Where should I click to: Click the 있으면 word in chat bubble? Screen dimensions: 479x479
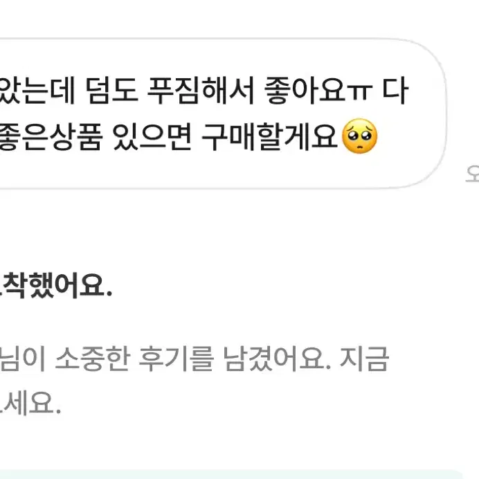click(x=152, y=137)
